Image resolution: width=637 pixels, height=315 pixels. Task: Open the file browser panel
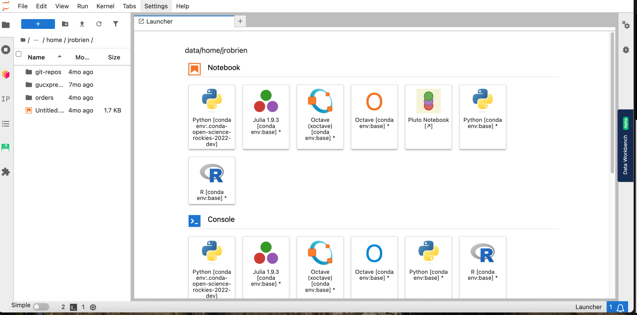tap(6, 25)
